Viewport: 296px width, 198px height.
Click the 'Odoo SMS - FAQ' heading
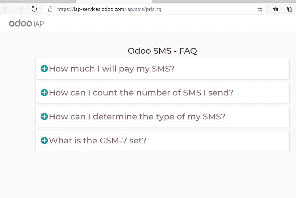point(162,51)
